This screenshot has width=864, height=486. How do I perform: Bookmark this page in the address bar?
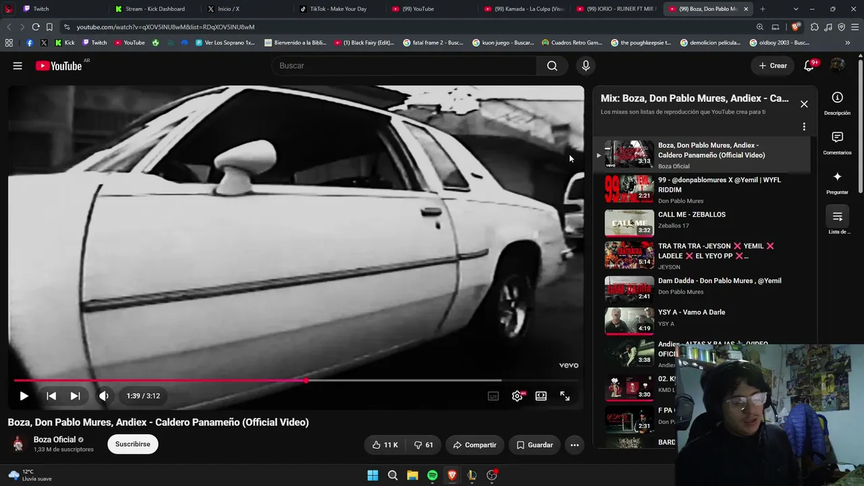(x=49, y=27)
